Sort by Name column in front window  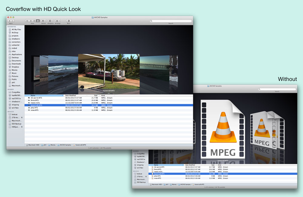[44, 95]
